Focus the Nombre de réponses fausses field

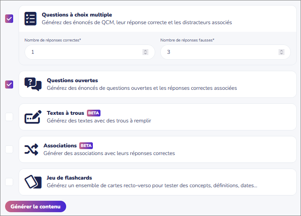tap(226, 52)
